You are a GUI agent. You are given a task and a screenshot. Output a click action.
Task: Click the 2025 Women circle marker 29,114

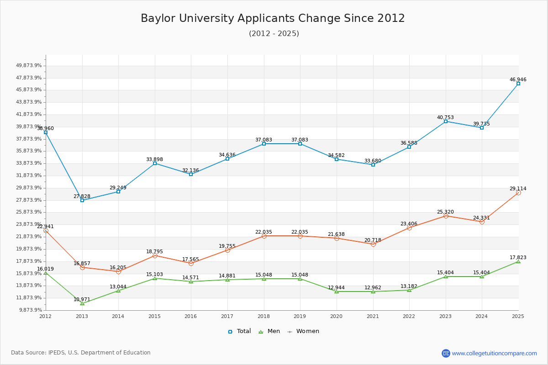pos(518,193)
